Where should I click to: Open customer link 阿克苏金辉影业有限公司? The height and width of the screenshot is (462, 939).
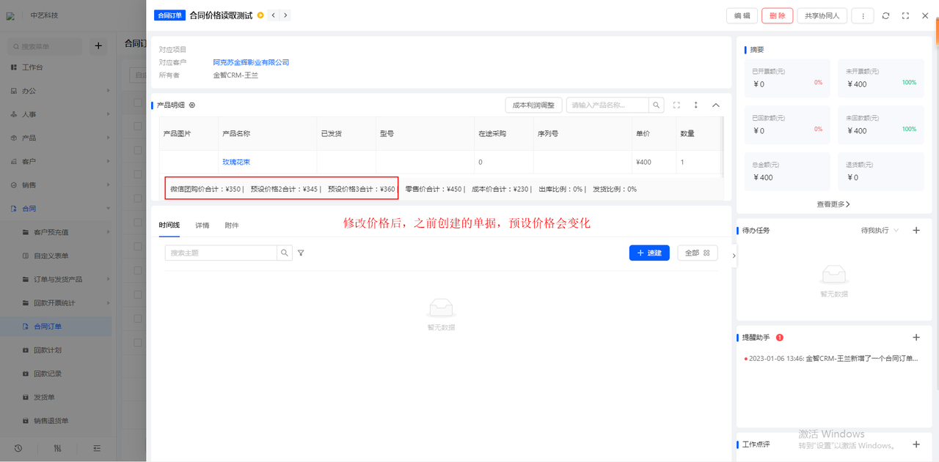(x=251, y=62)
